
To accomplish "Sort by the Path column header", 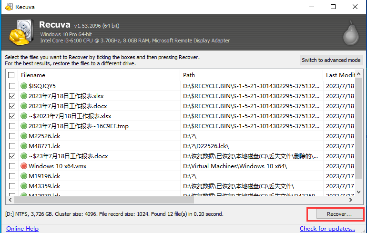I will click(252, 75).
